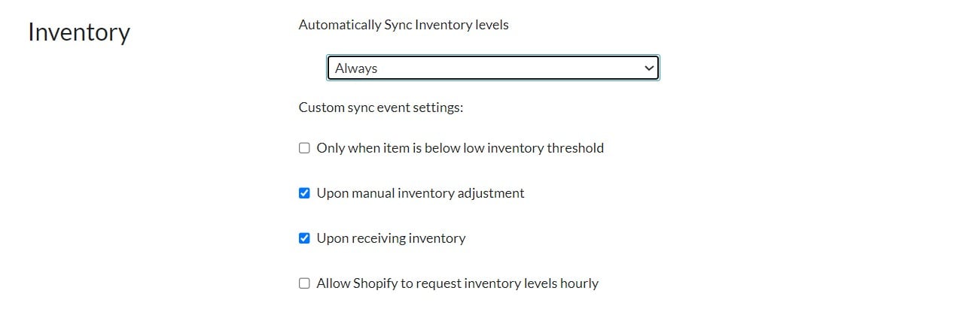Viewport: 954px width, 327px height.
Task: Click the empty box beside Shopify hourly requests
Action: 304,283
